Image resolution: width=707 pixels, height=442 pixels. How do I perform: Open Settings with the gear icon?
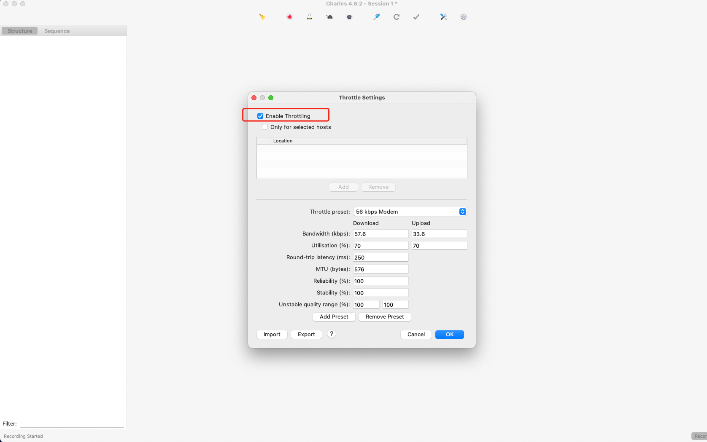[464, 17]
